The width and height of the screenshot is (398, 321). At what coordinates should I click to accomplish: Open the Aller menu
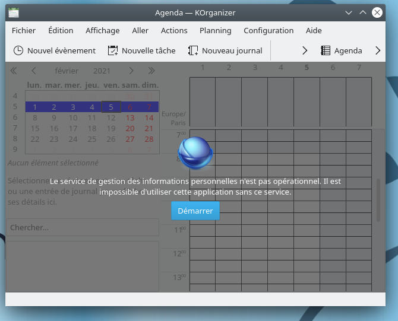tap(140, 30)
